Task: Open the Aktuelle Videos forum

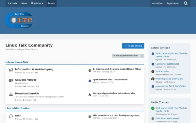Action: [25, 80]
